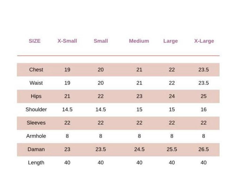This screenshot has height=193, width=238.
Task: Select the Length row label
Action: (x=36, y=163)
